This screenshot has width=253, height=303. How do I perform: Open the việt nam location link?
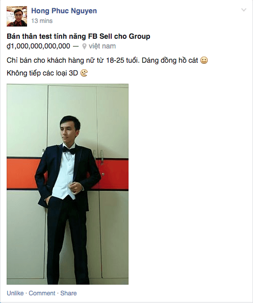102,46
